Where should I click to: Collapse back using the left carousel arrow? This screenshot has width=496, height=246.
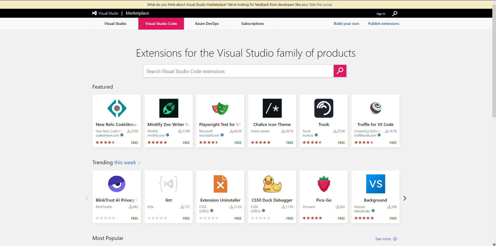[x=87, y=198]
